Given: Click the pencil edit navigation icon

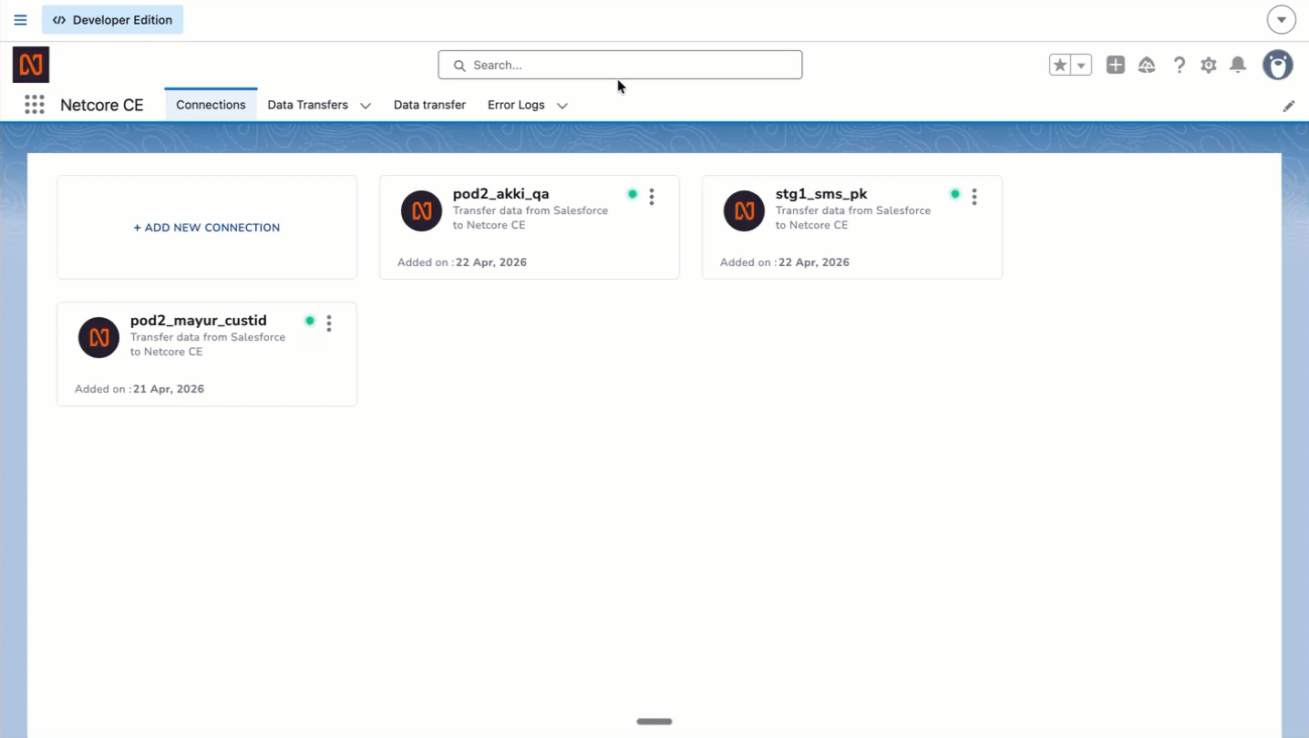Looking at the screenshot, I should click(x=1289, y=106).
